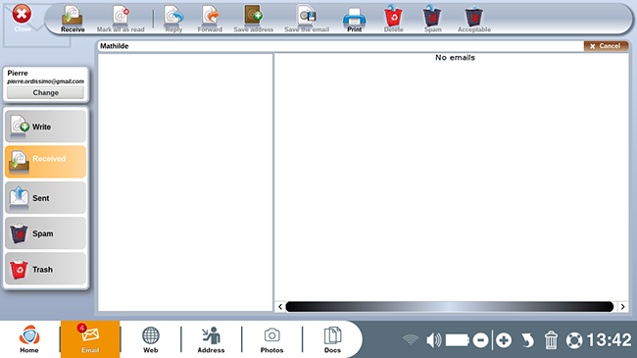637x358 pixels.
Task: Cancel the Mathilde search filter
Action: [x=606, y=46]
